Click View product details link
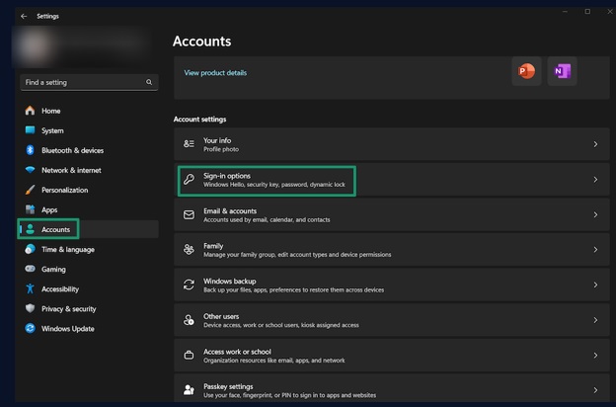This screenshot has width=616, height=407. [215, 73]
